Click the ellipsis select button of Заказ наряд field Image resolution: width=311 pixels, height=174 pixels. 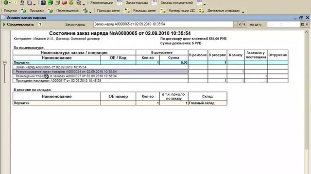coord(235,25)
